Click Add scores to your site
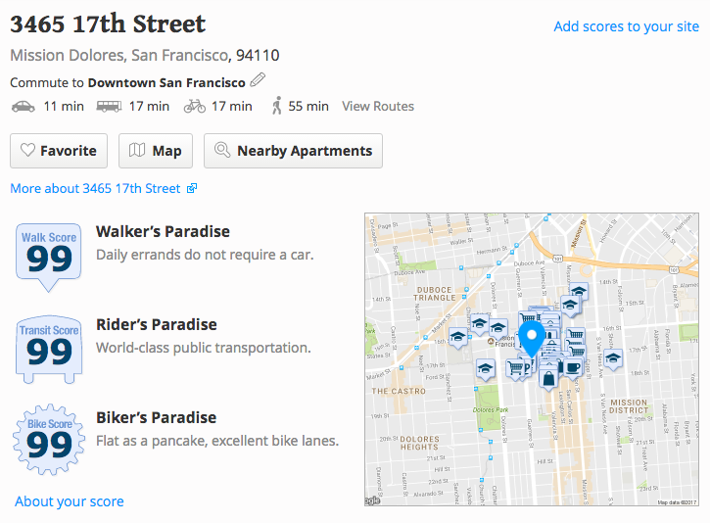710x523 pixels. 626,26
